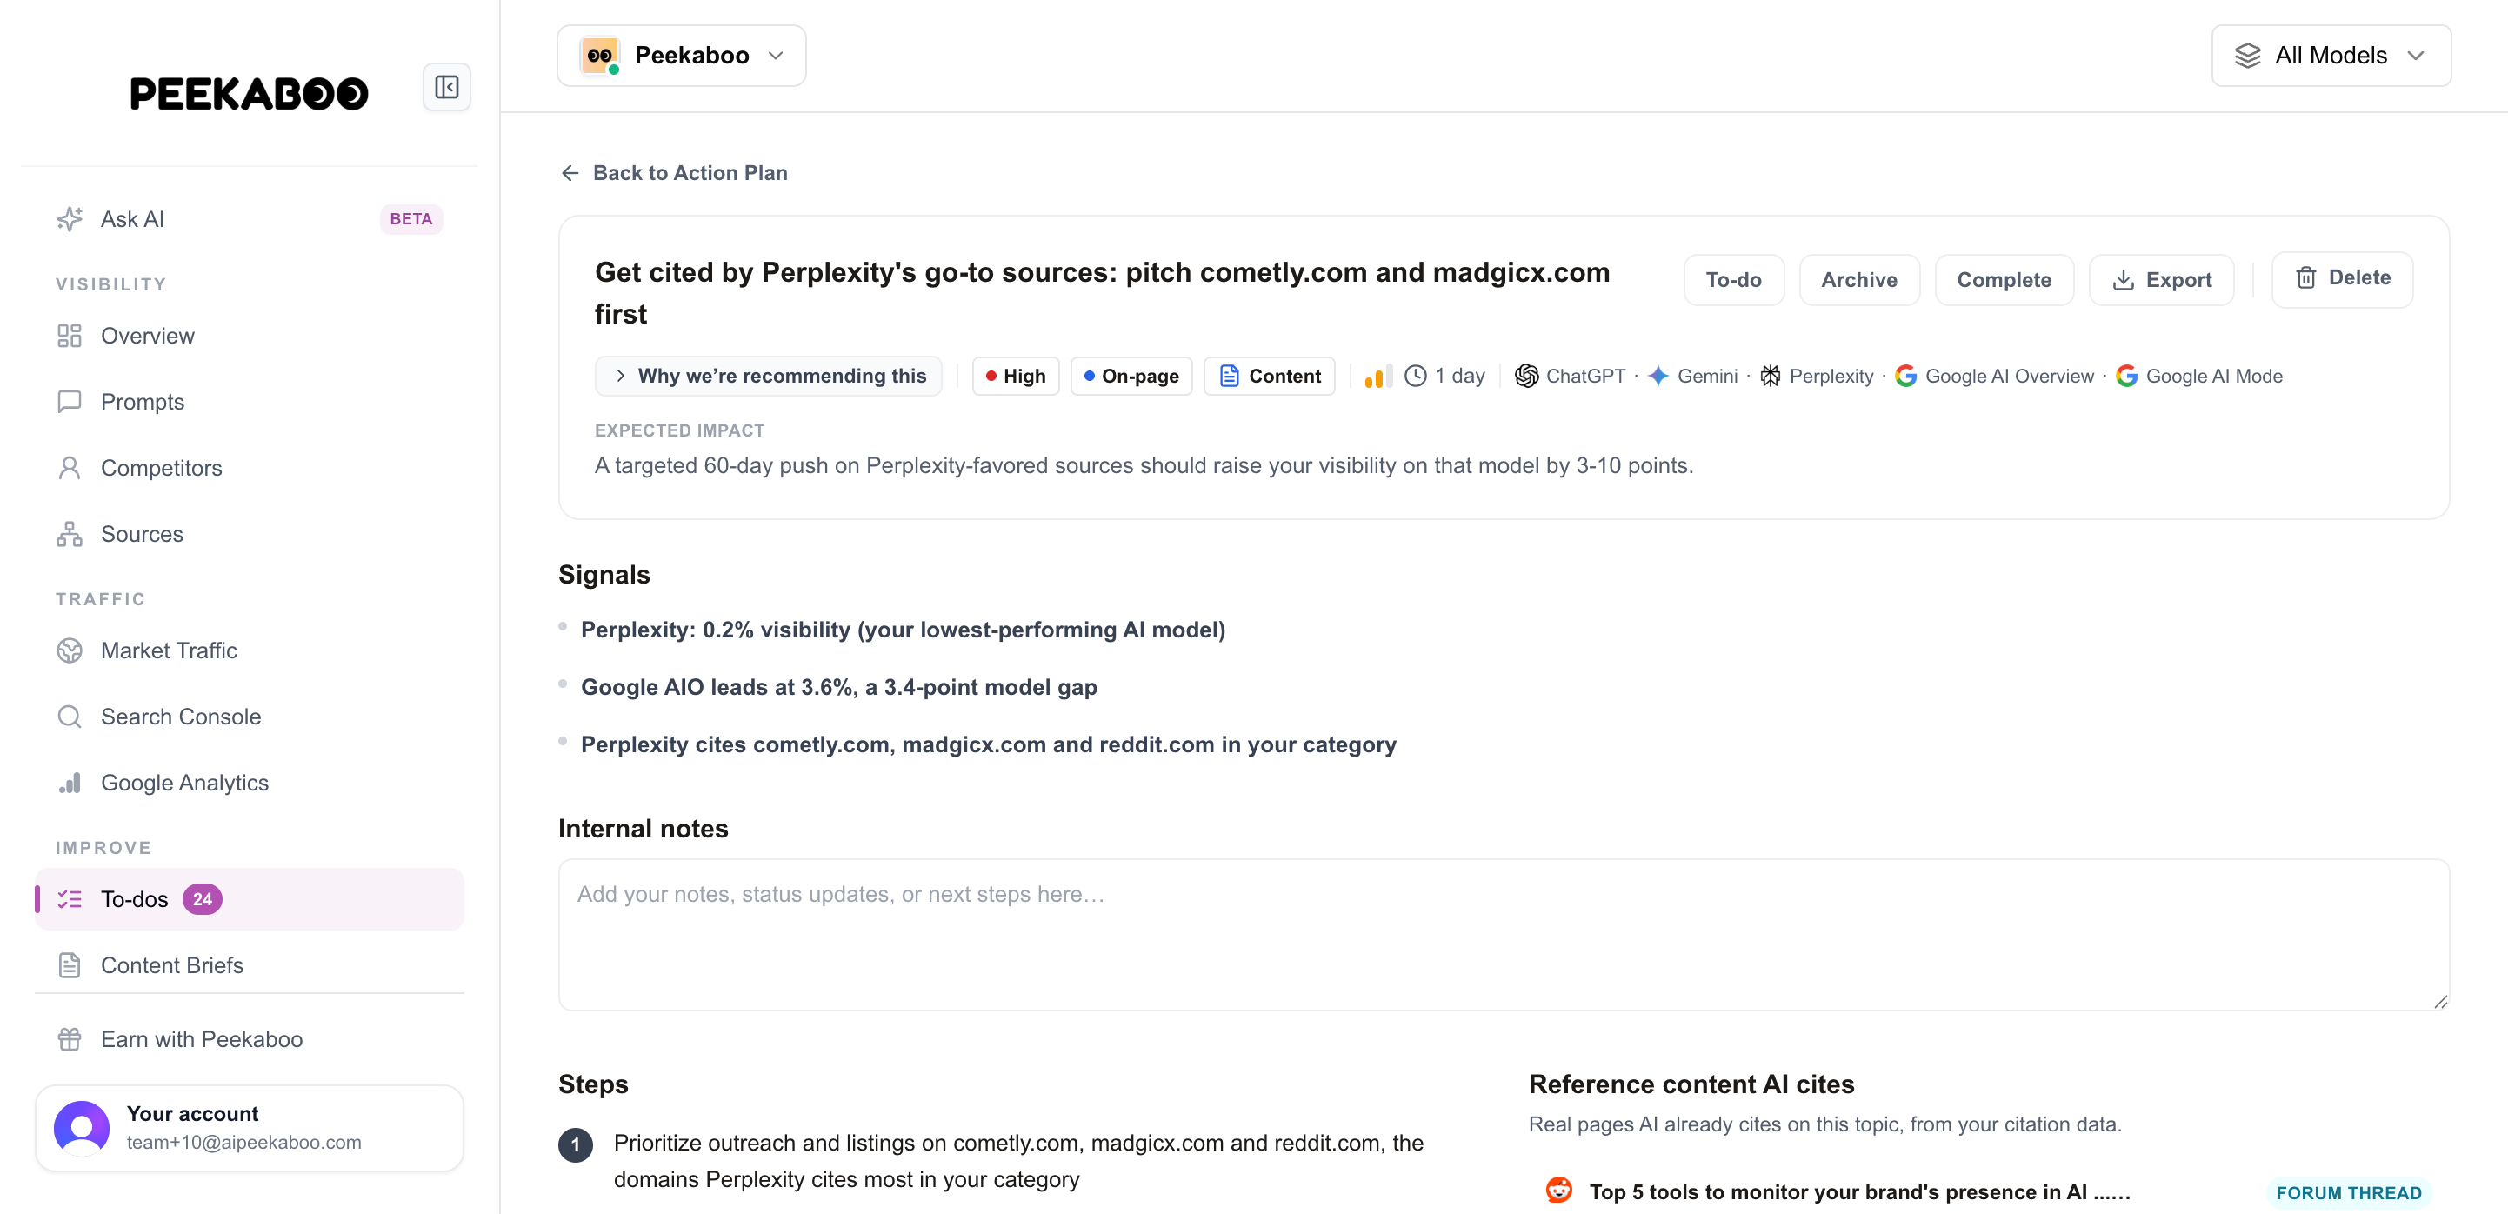Click the Earn with Peekaboo gift icon
The height and width of the screenshot is (1214, 2508).
pyautogui.click(x=69, y=1038)
